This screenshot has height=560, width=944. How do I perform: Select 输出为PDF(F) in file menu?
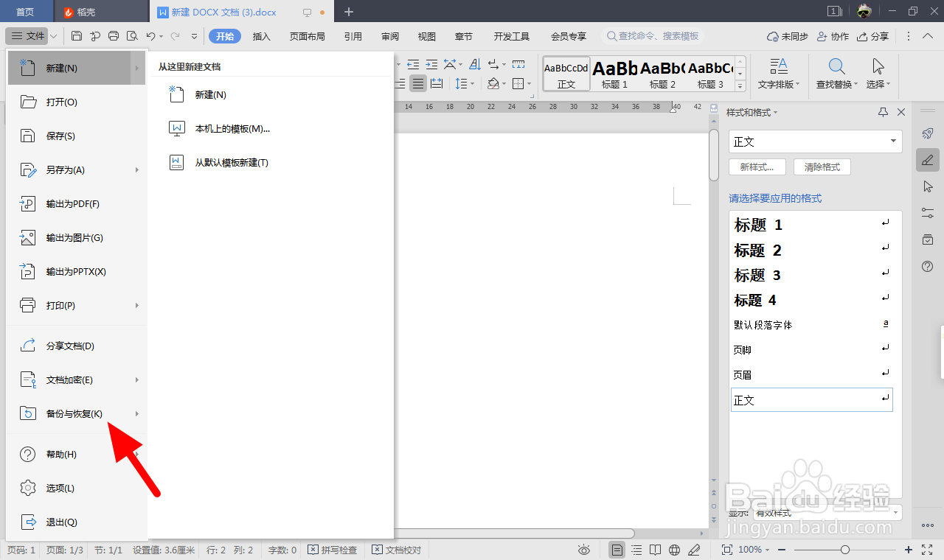[77, 204]
